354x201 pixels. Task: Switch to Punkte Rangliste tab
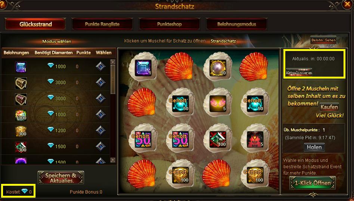point(102,24)
